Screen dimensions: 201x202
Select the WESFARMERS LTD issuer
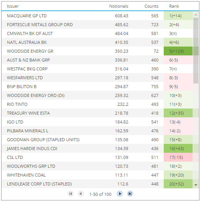coord(25,78)
